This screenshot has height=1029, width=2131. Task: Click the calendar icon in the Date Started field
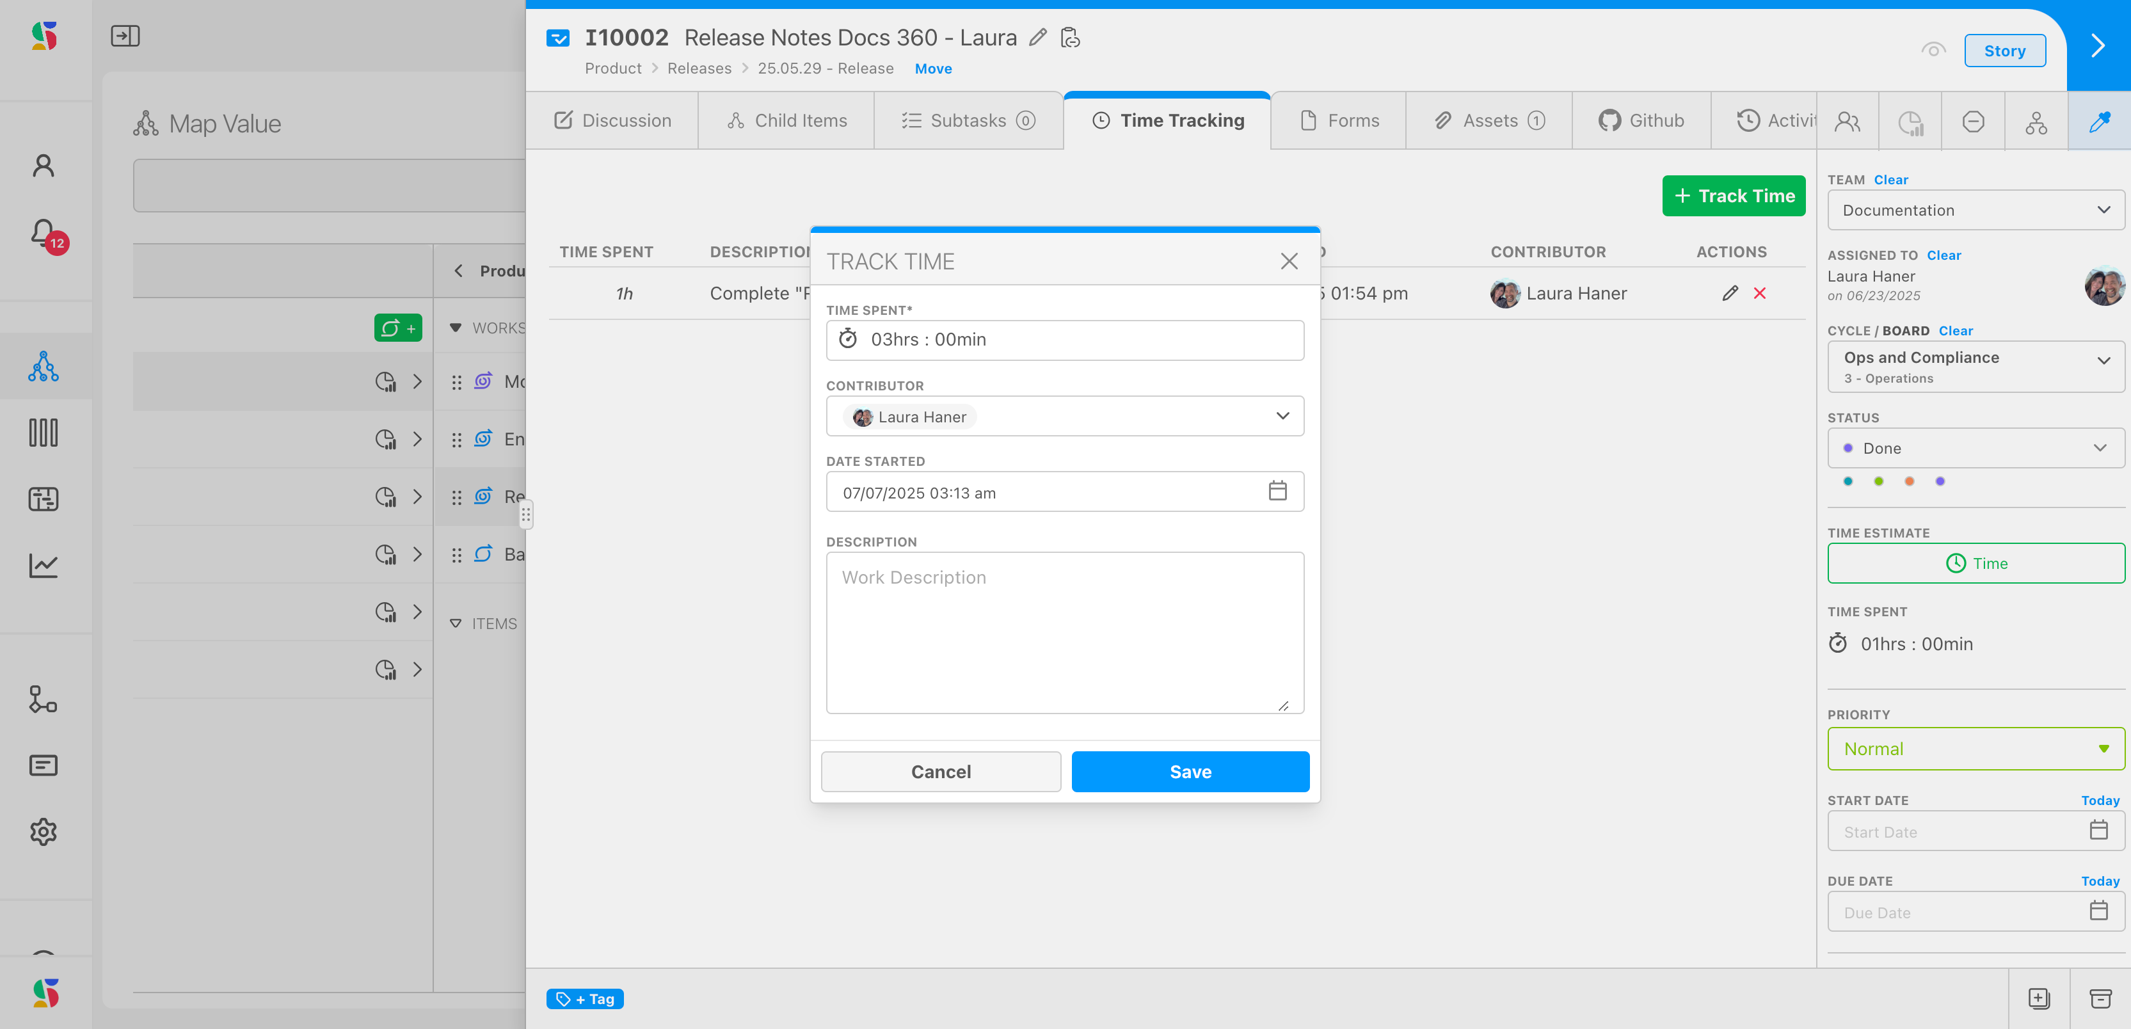(x=1277, y=491)
